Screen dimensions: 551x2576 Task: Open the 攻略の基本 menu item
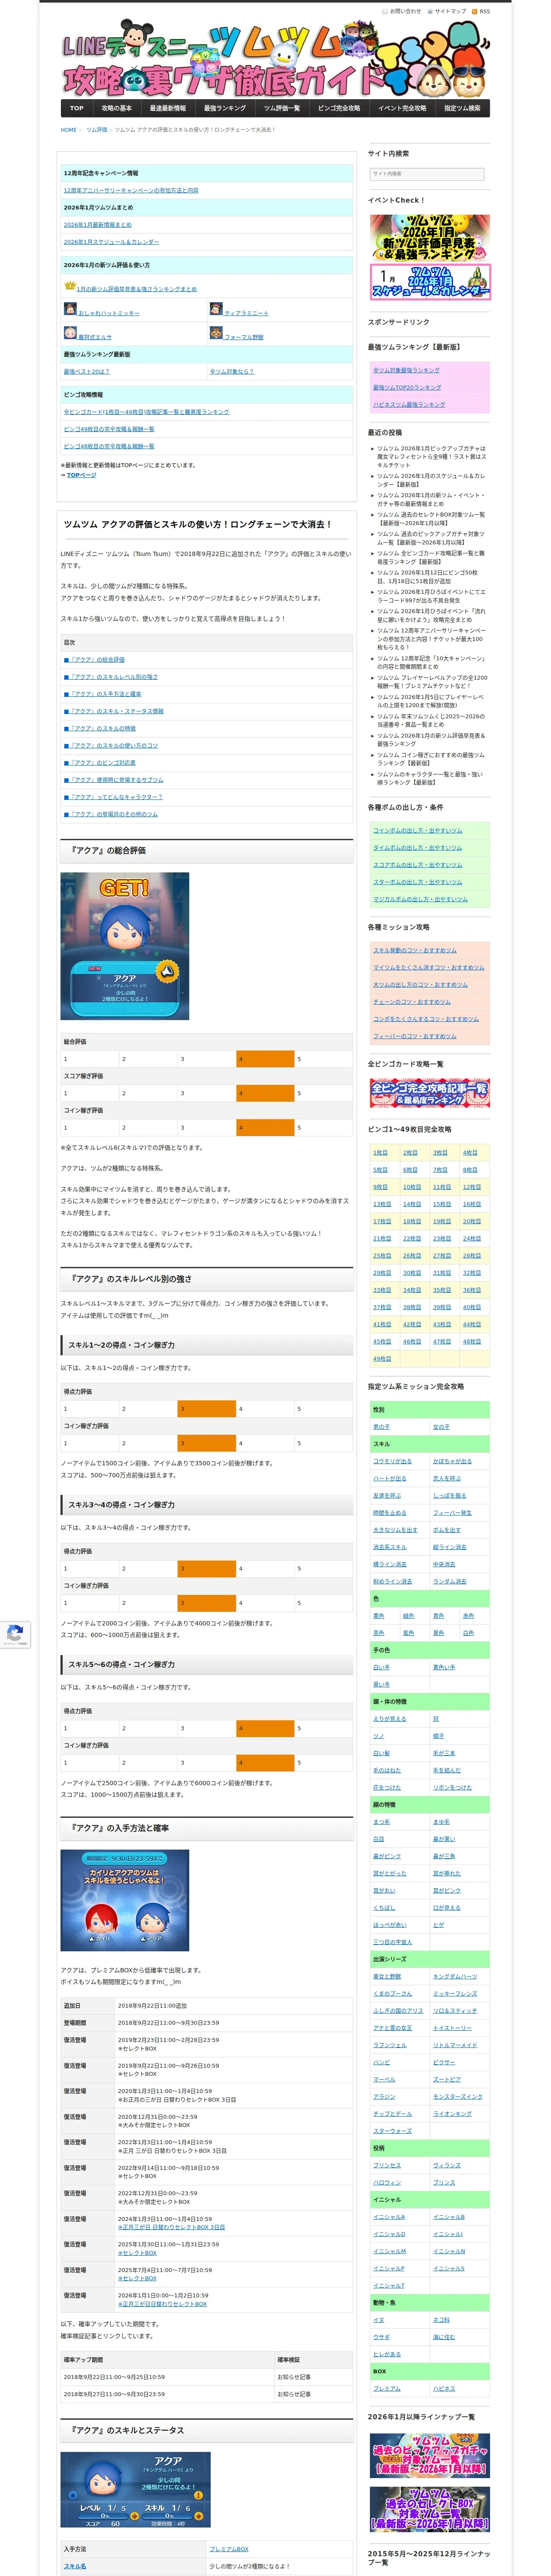117,108
